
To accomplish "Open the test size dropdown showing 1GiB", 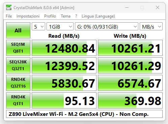I will coord(60,26).
